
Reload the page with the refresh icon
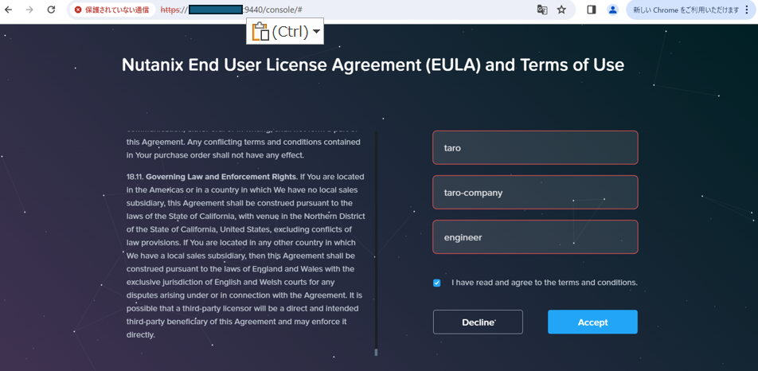[51, 10]
